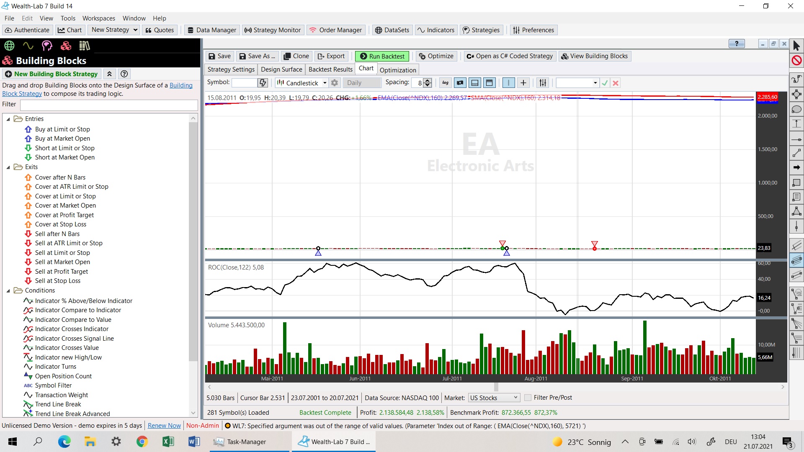Open the pink brain icon panel
The width and height of the screenshot is (804, 452).
[x=47, y=46]
